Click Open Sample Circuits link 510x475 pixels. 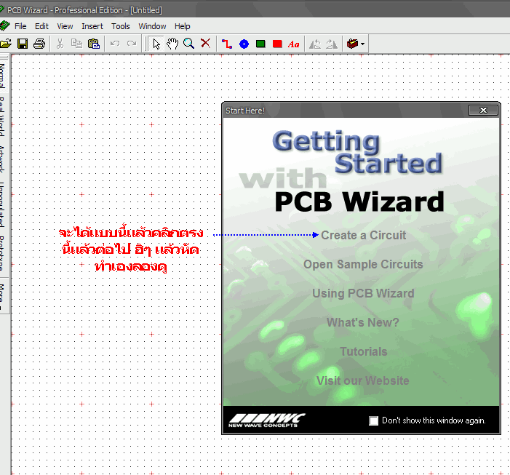click(x=363, y=264)
